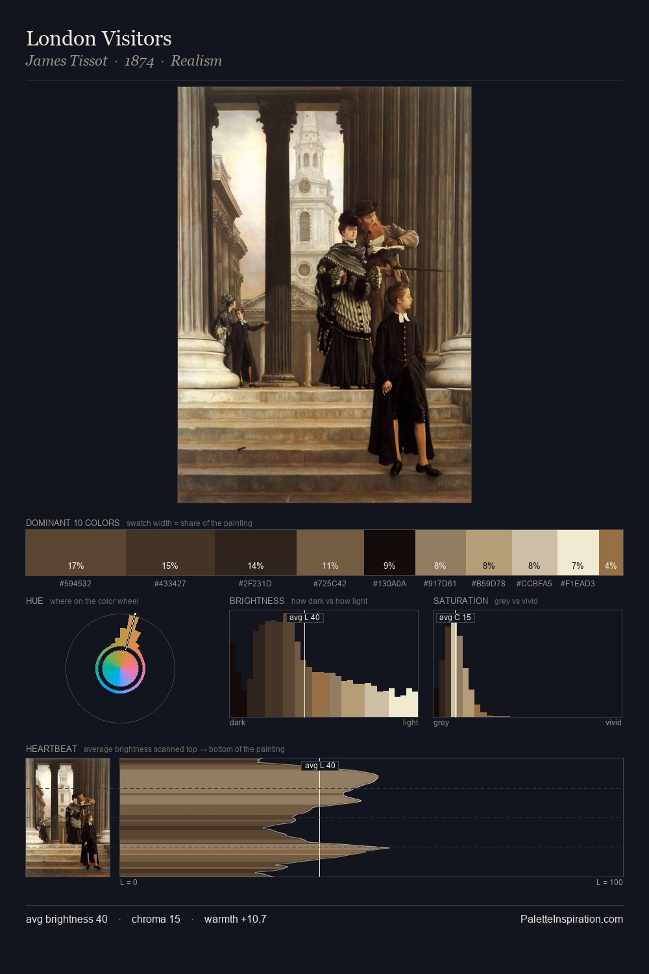Click the James Tissot artist name
Screen dimensions: 649x974
[x=66, y=61]
